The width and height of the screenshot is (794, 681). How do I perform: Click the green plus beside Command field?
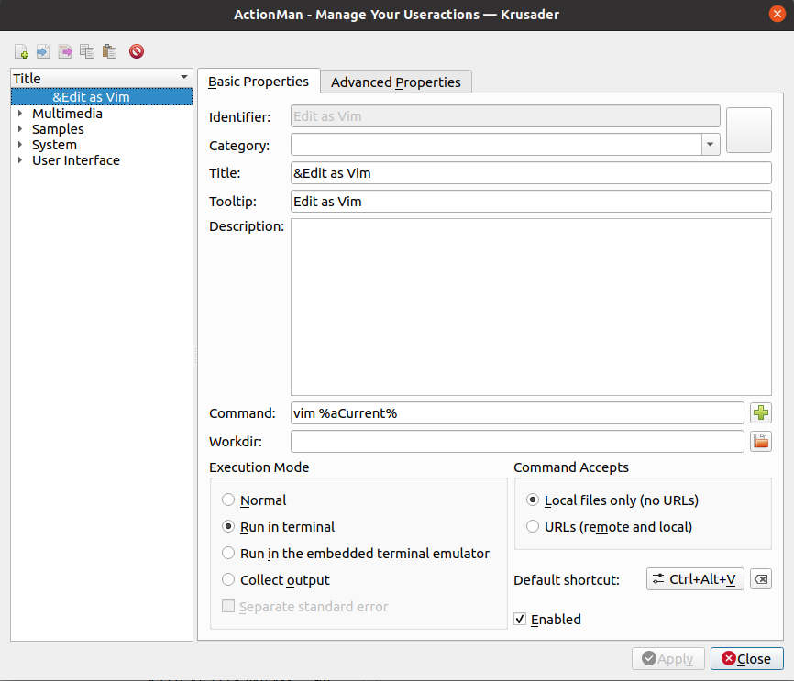pyautogui.click(x=760, y=413)
